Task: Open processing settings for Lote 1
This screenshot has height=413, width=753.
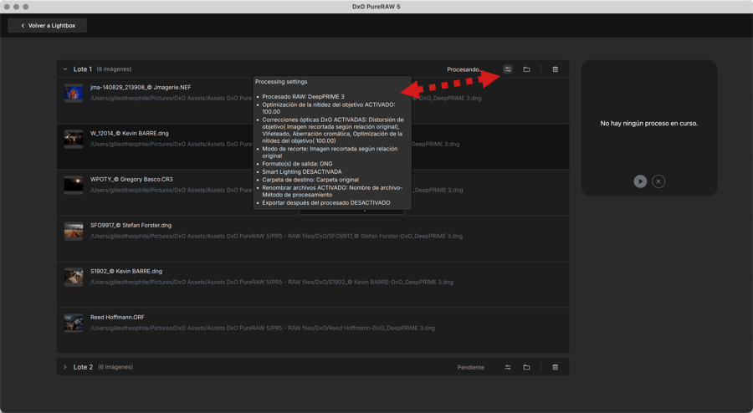Action: pos(508,69)
